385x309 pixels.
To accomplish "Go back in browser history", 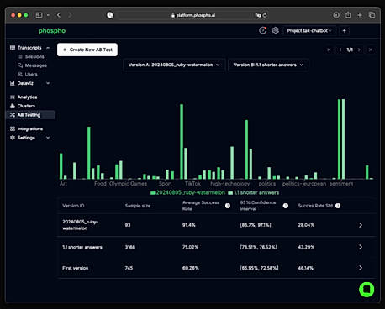I will pyautogui.click(x=59, y=15).
